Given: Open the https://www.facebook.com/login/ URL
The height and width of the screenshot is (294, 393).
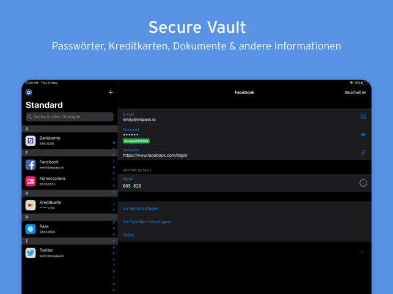Looking at the screenshot, I should [x=155, y=156].
